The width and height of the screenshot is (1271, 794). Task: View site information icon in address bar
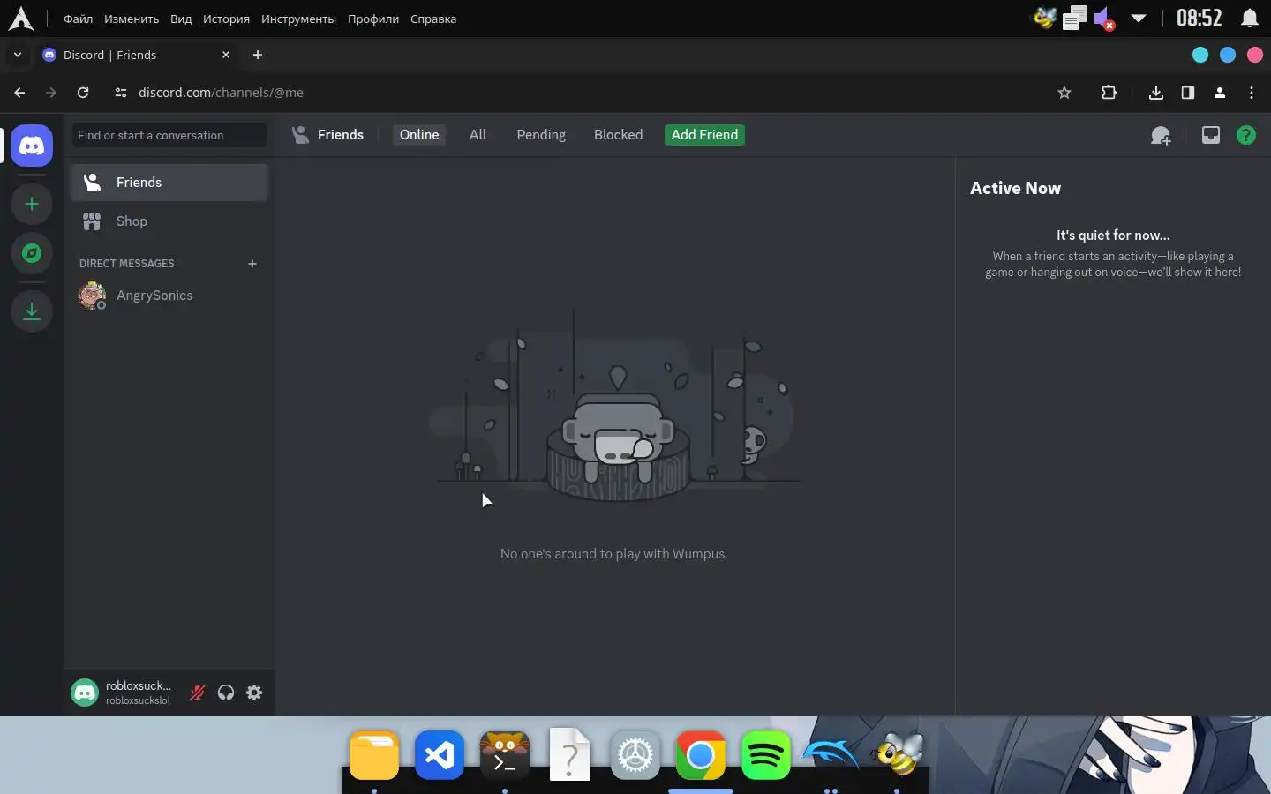pos(121,93)
